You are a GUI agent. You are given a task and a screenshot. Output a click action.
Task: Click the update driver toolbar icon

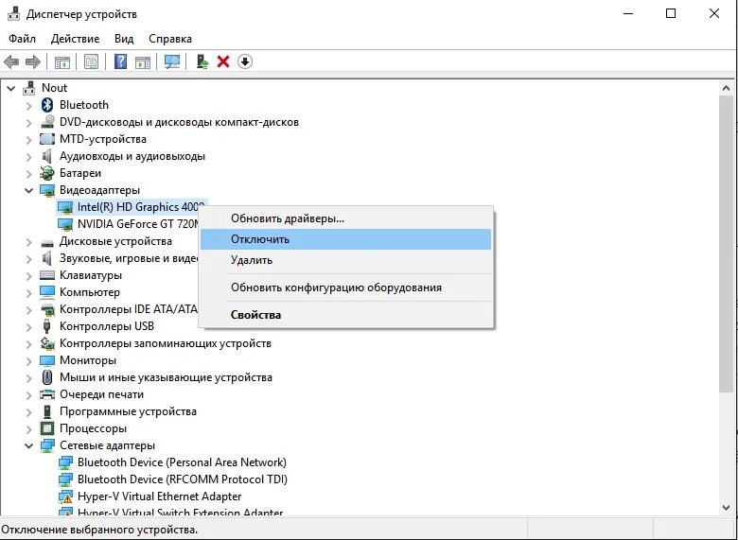point(202,61)
